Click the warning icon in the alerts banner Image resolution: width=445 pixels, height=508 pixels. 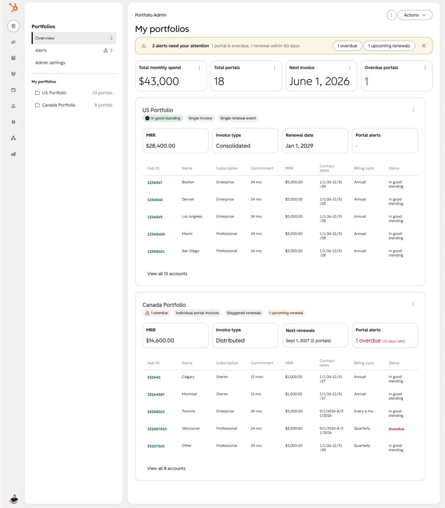144,46
